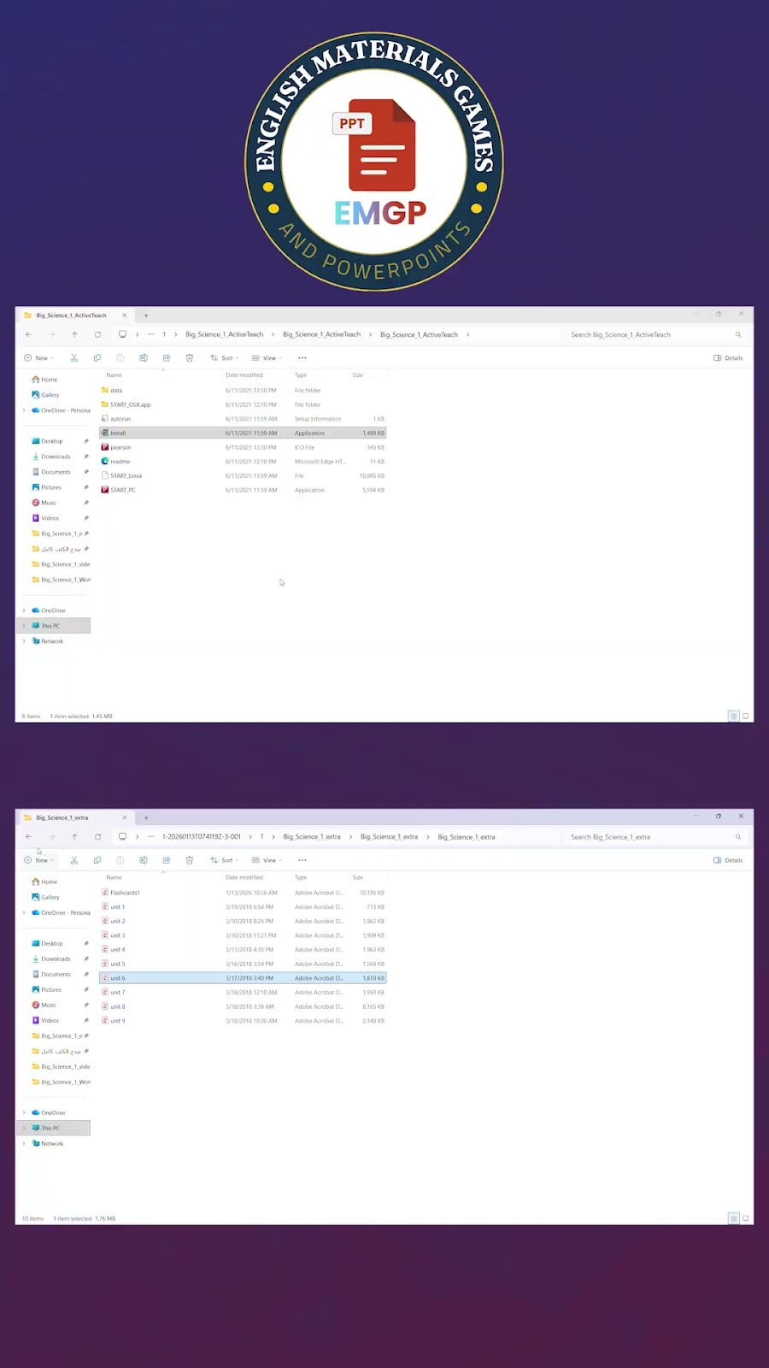This screenshot has width=769, height=1368.
Task: Expand This PC in ActiveTeach sidebar
Action: point(24,626)
